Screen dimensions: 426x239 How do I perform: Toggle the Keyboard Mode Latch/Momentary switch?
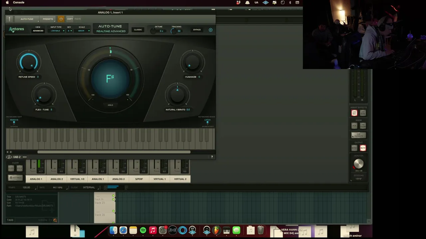point(207,123)
